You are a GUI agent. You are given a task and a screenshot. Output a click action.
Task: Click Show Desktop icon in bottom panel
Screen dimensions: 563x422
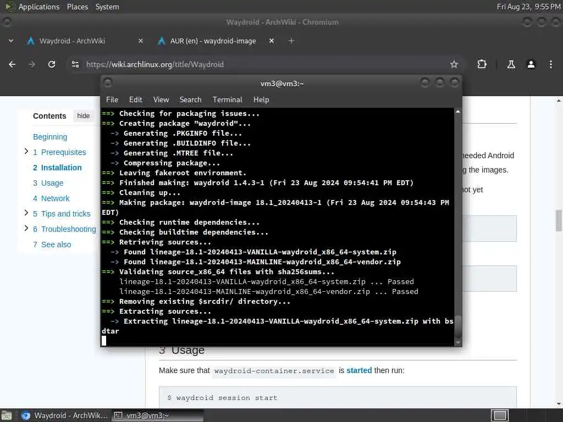(x=7, y=415)
